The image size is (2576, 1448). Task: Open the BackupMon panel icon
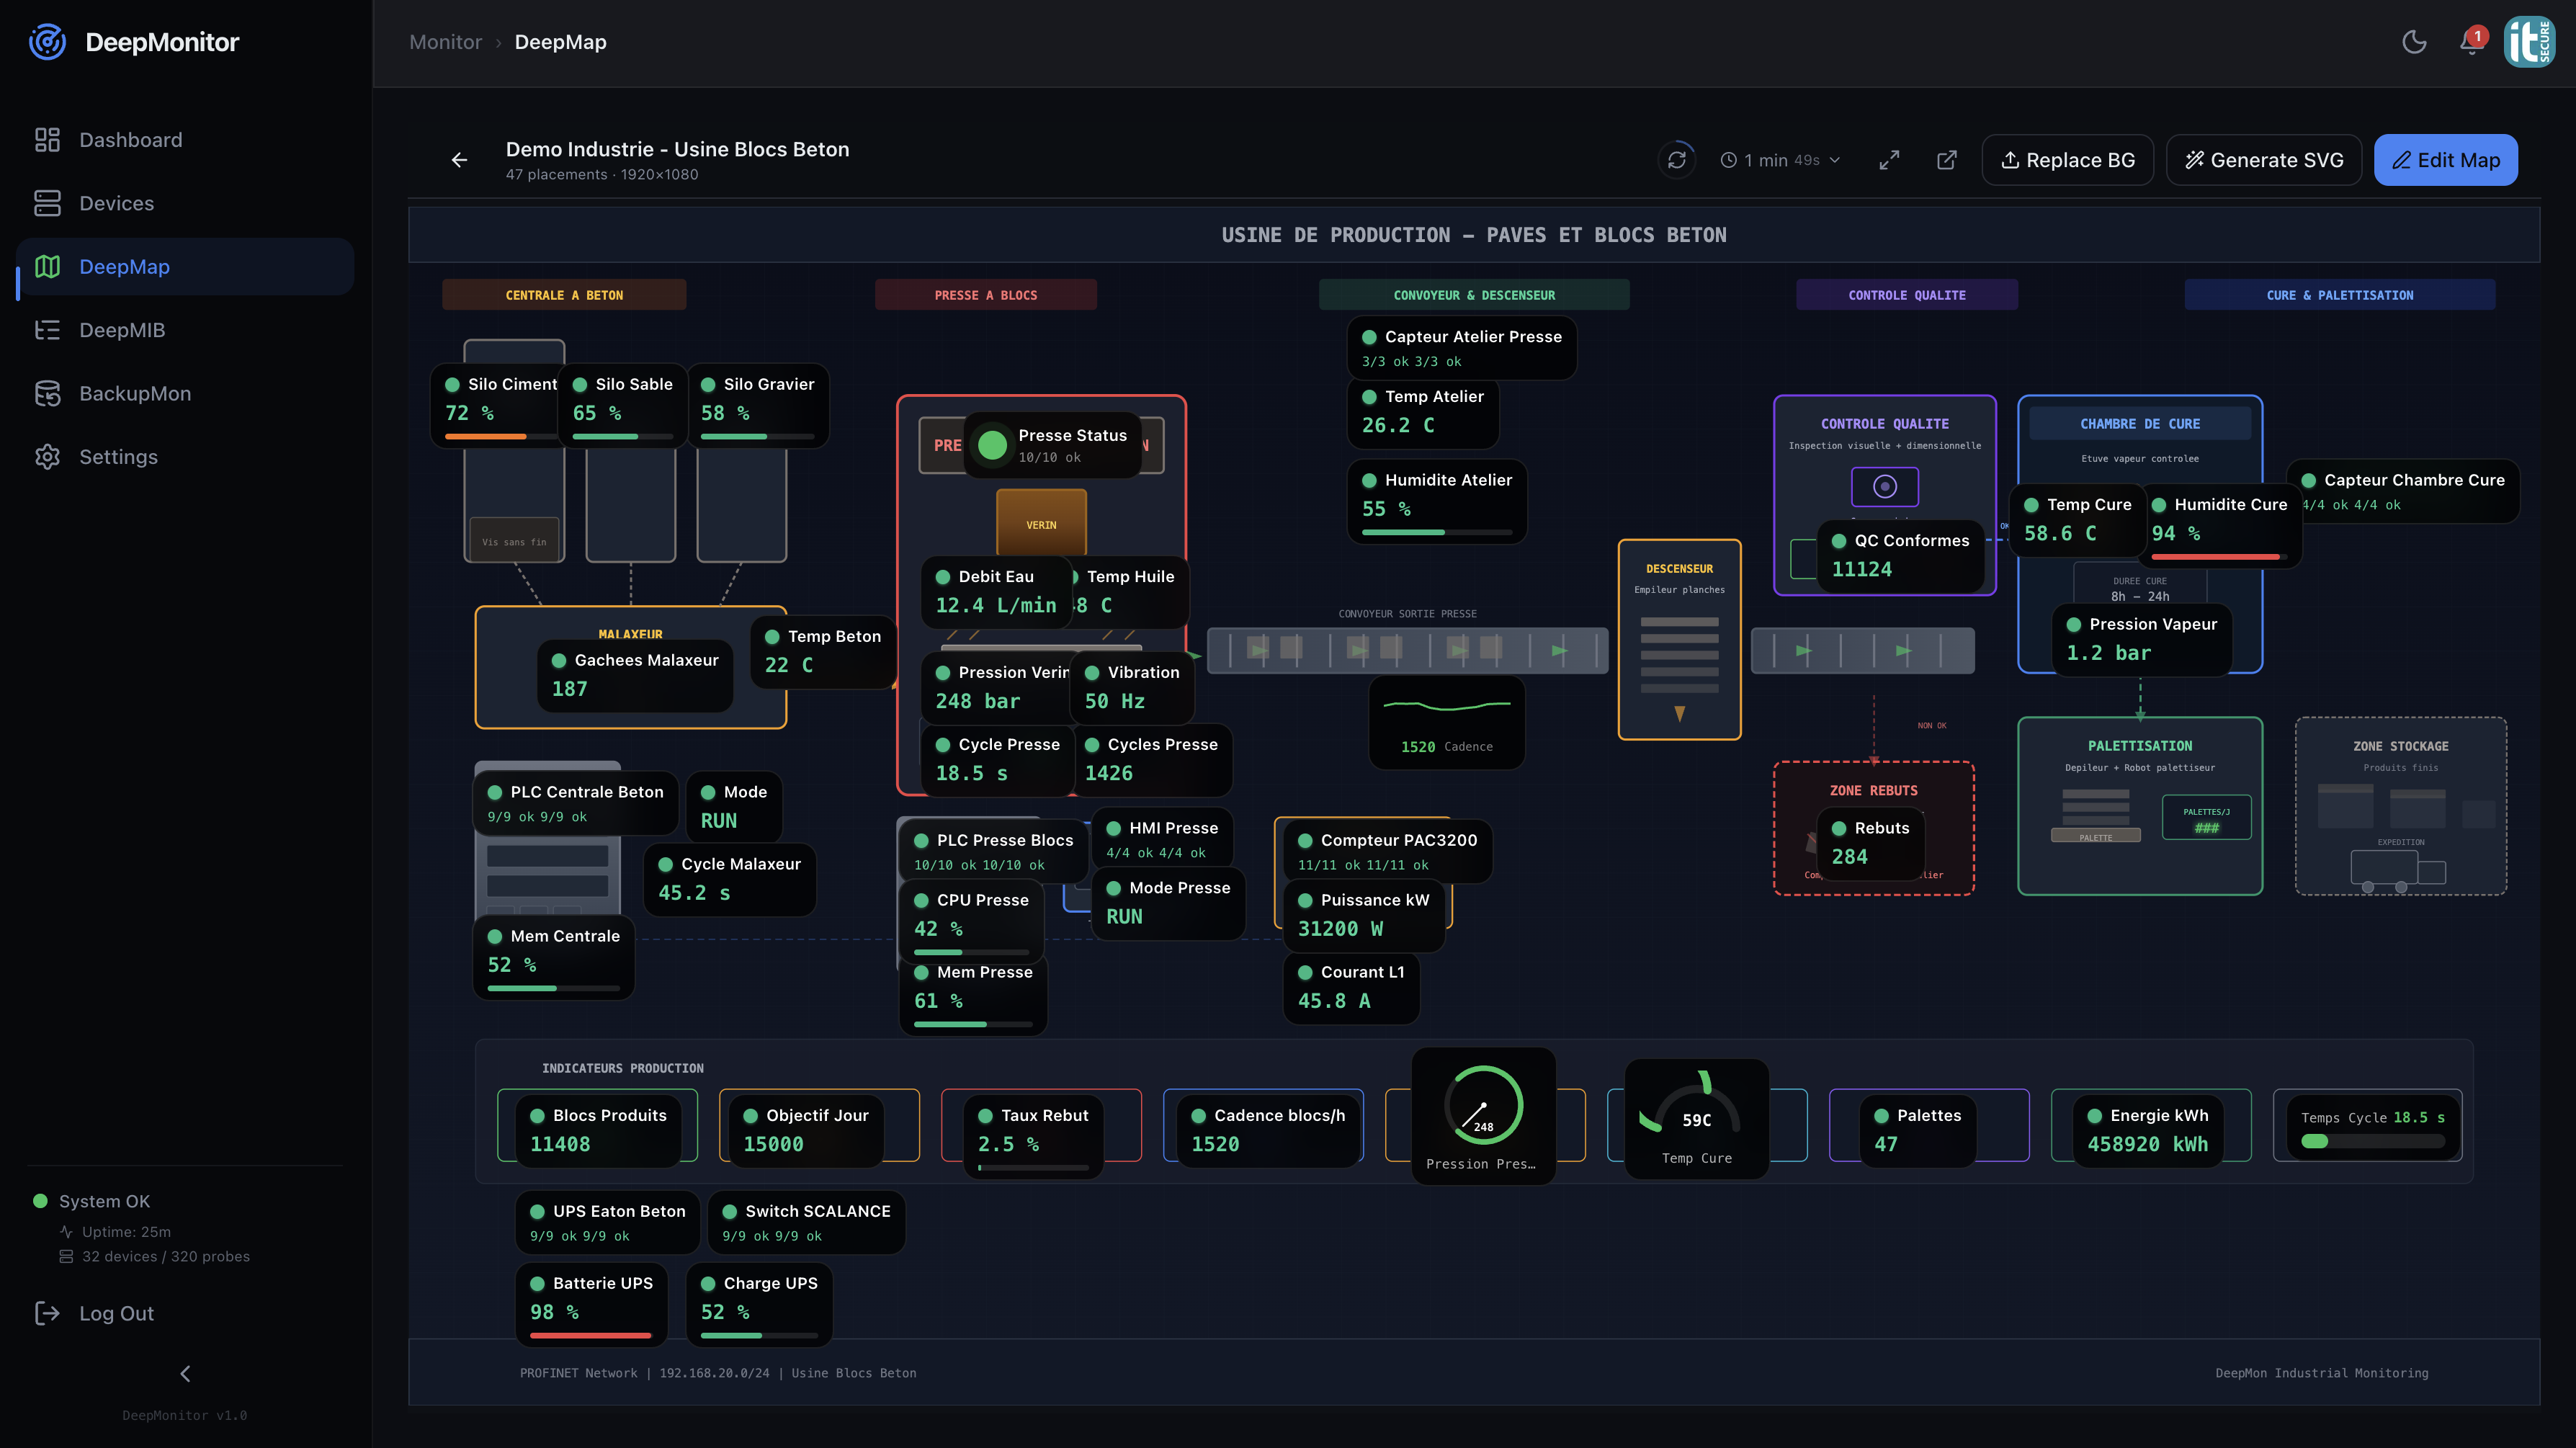48,393
